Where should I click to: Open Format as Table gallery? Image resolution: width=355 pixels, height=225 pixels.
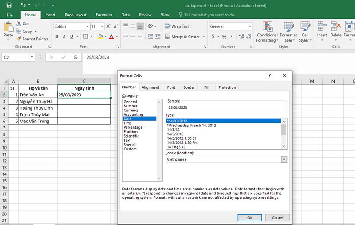288,32
